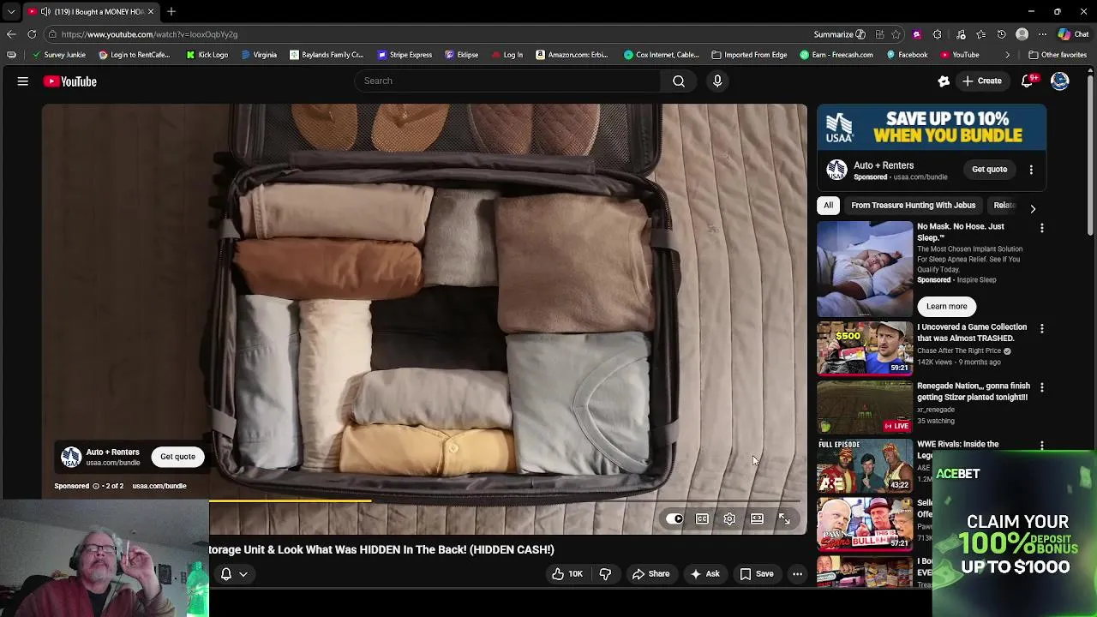
Task: Expand the favorites bar overflow chevron
Action: (1008, 55)
